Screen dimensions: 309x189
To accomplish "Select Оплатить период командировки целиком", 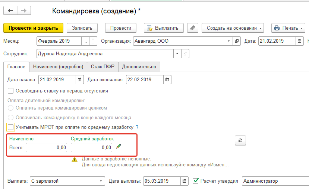I will click(11, 108).
